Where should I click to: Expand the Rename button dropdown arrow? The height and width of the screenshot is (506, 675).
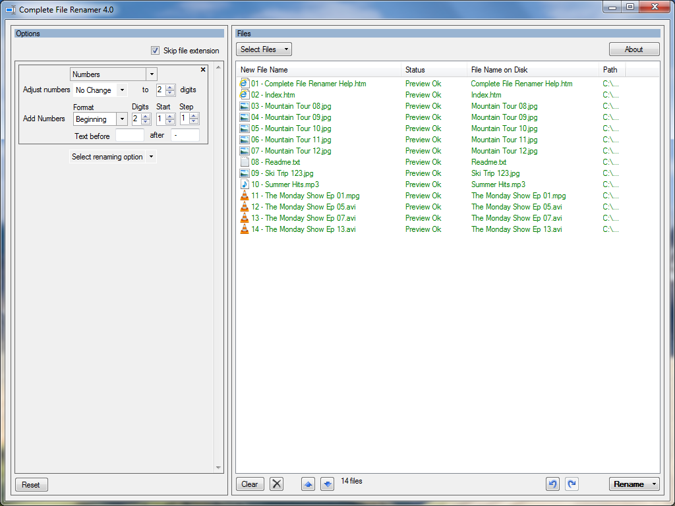655,484
